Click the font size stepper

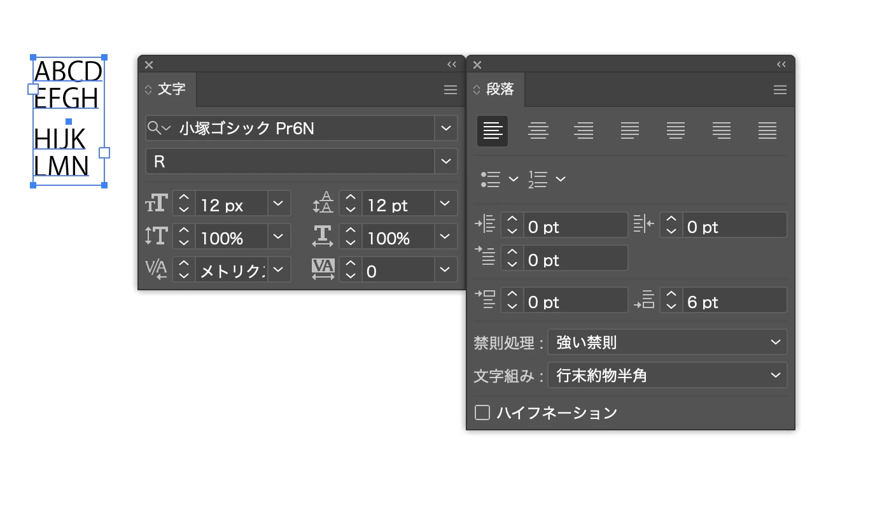pyautogui.click(x=184, y=204)
